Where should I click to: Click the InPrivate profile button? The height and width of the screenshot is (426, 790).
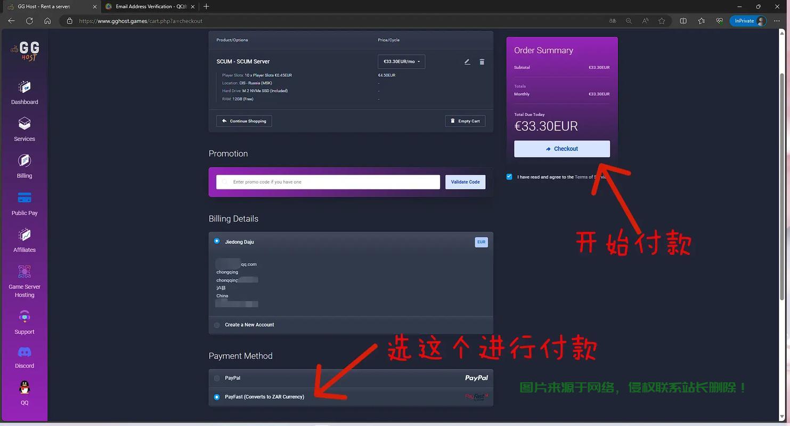click(748, 21)
